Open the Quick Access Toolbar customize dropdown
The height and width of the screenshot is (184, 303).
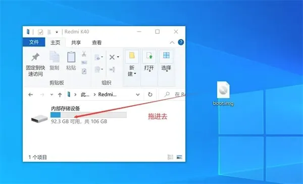[x=57, y=32]
